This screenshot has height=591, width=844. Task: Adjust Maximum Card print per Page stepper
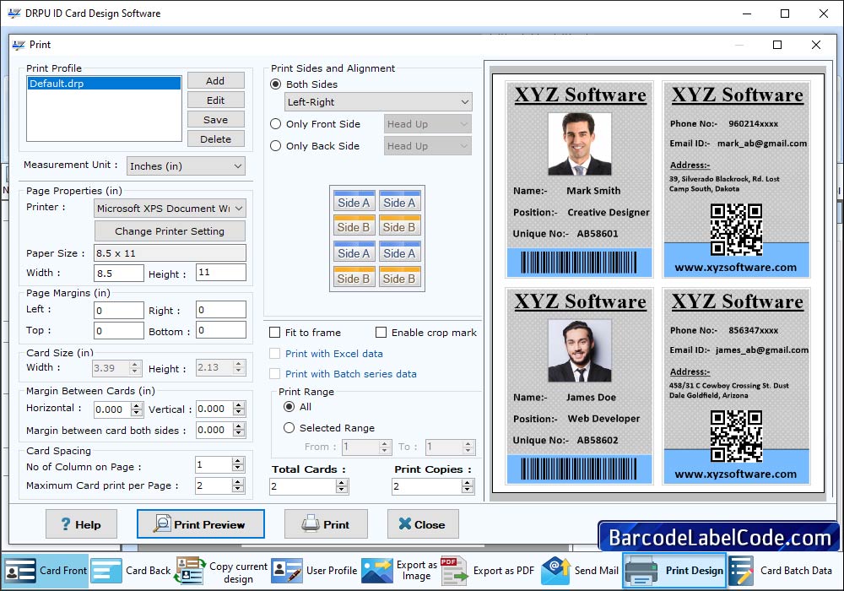pos(238,485)
